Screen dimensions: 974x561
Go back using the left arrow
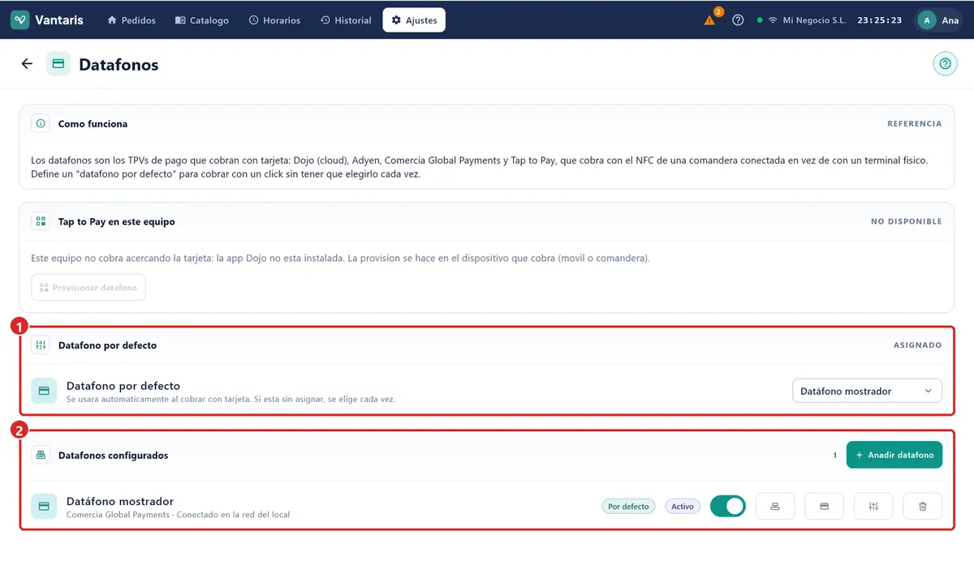pos(27,64)
